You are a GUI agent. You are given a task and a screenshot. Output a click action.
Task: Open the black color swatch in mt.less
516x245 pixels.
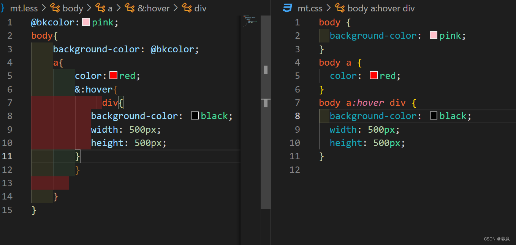(x=195, y=116)
